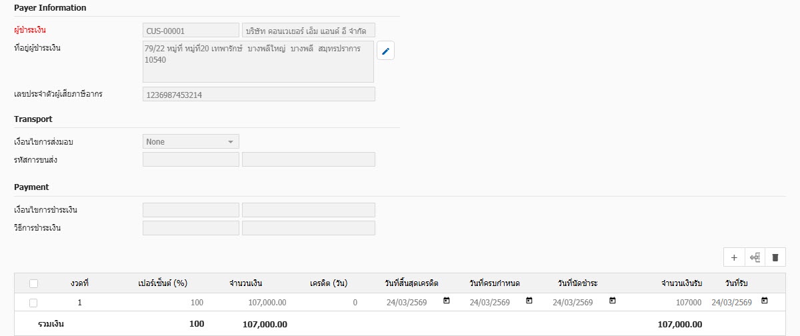Click the split installment icon above table
The height and width of the screenshot is (336, 800).
point(755,257)
